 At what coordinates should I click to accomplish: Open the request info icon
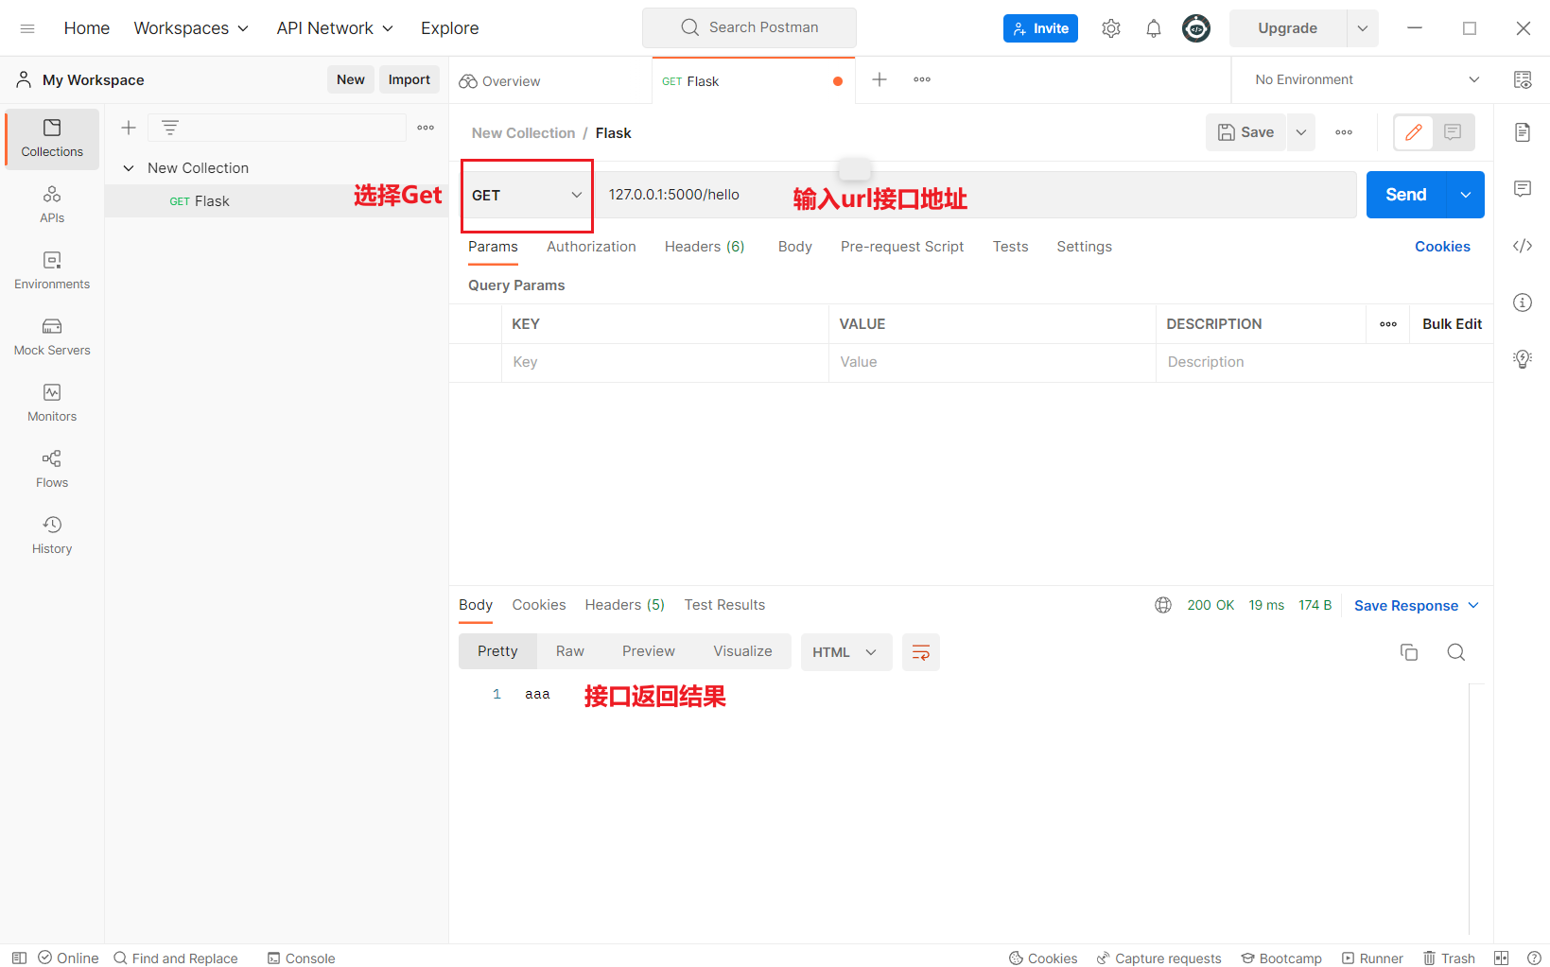click(x=1523, y=302)
